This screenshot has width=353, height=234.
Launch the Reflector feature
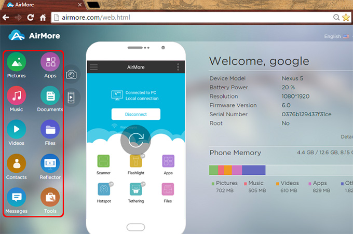50,163
